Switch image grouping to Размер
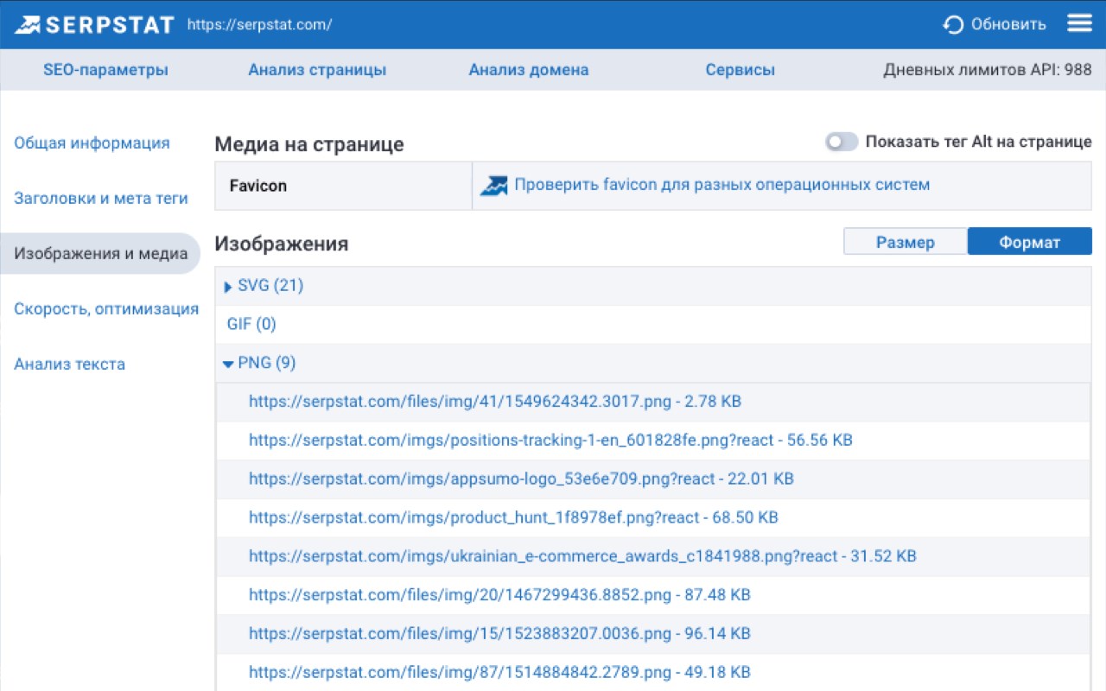This screenshot has height=691, width=1106. pos(905,243)
